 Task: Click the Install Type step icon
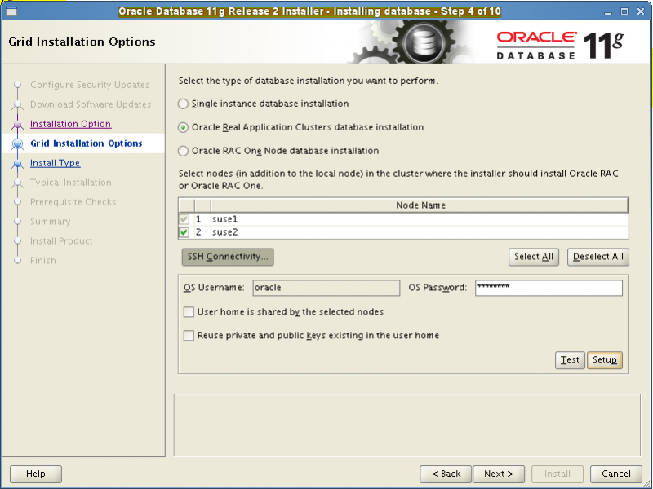(18, 163)
